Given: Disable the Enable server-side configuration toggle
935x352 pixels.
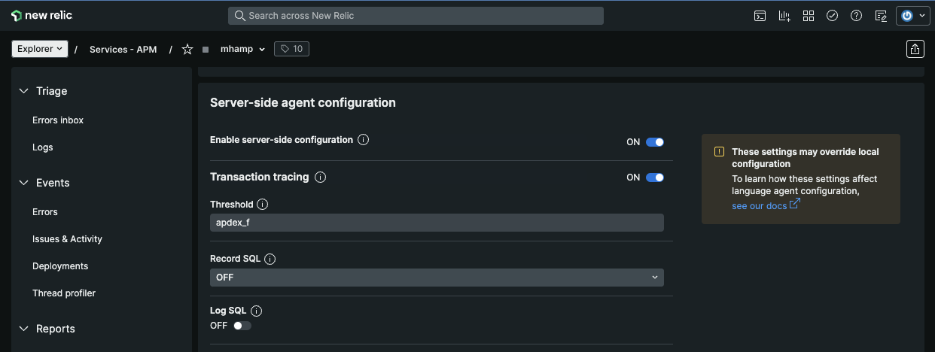Looking at the screenshot, I should click(655, 142).
